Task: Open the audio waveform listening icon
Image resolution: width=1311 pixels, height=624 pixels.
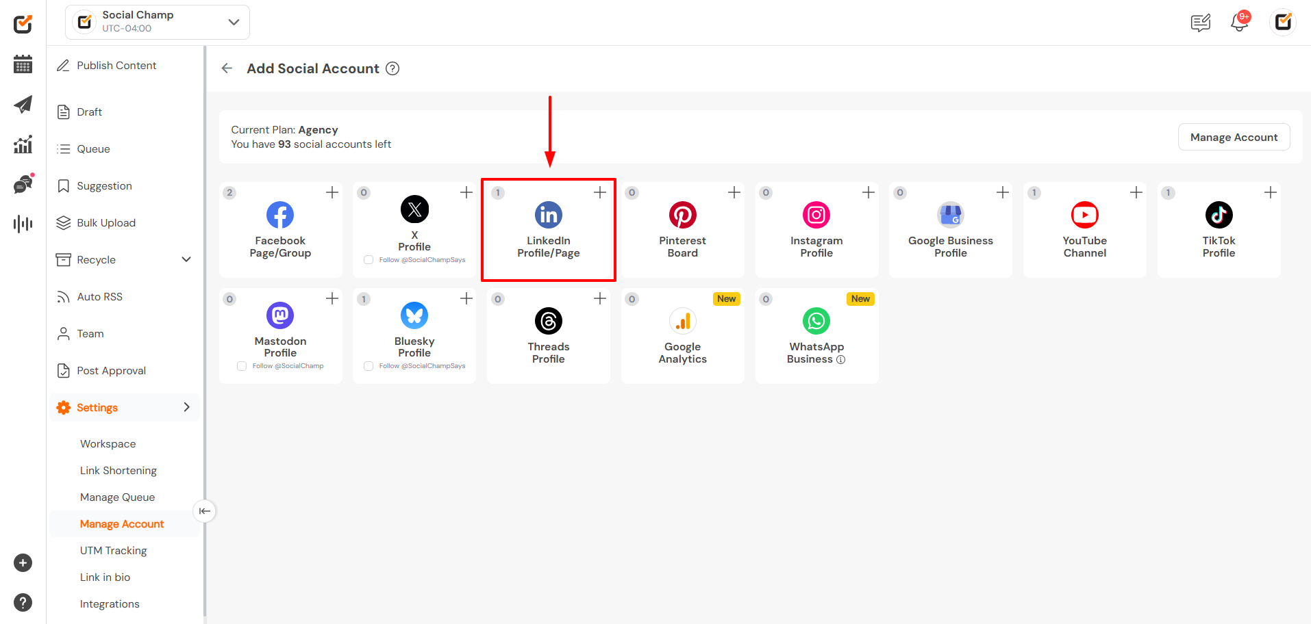Action: pyautogui.click(x=23, y=224)
